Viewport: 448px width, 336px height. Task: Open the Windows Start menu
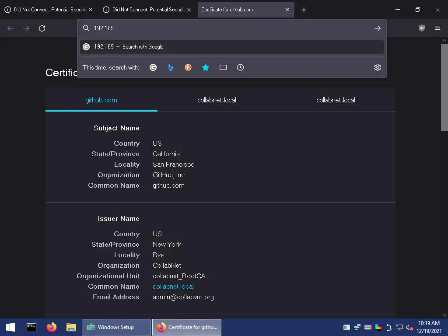click(10, 327)
